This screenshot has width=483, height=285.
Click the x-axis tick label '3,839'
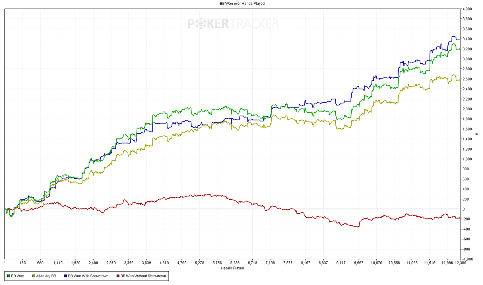pyautogui.click(x=147, y=263)
